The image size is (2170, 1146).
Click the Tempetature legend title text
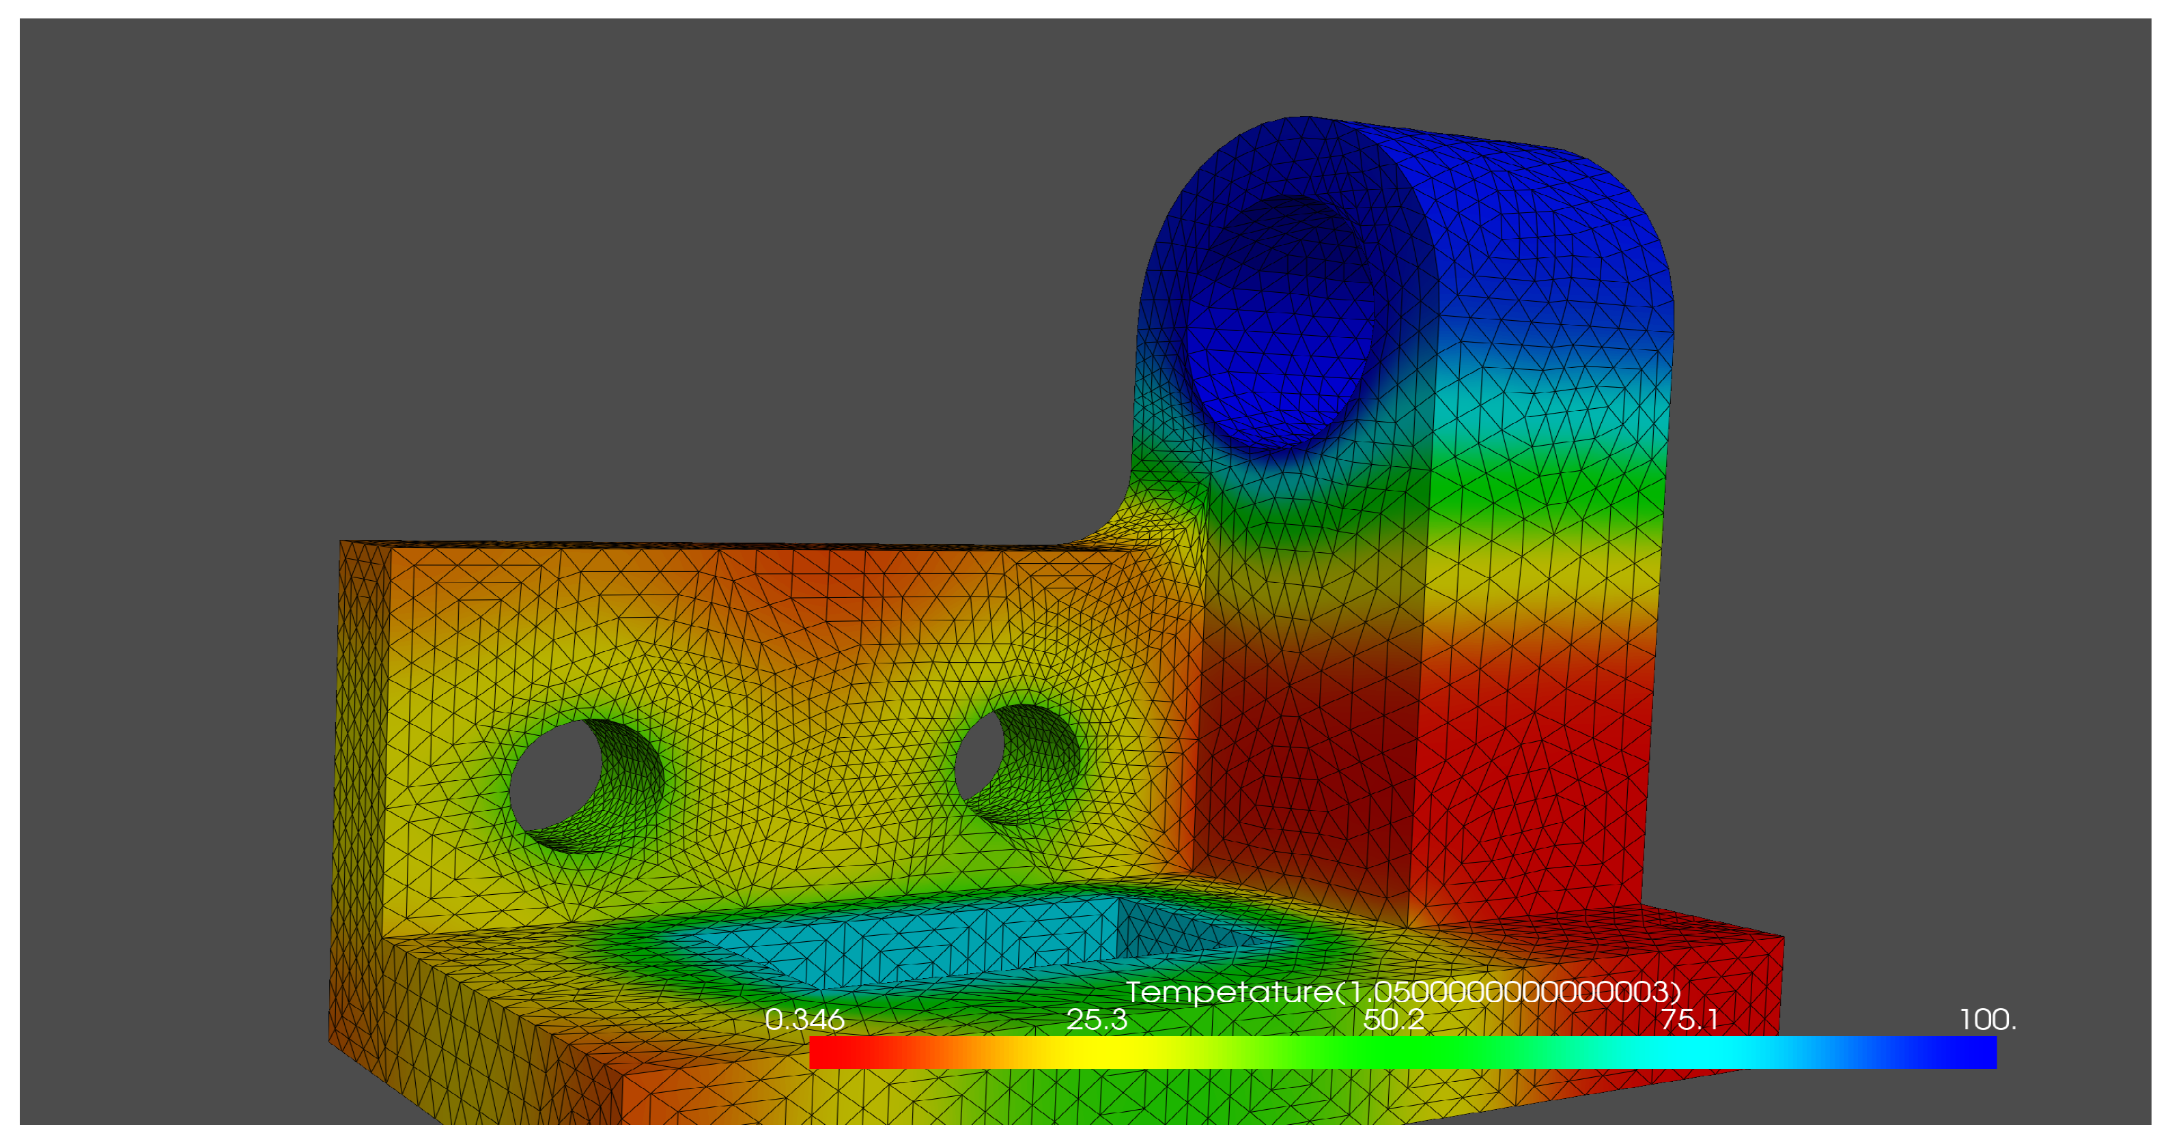click(1403, 991)
